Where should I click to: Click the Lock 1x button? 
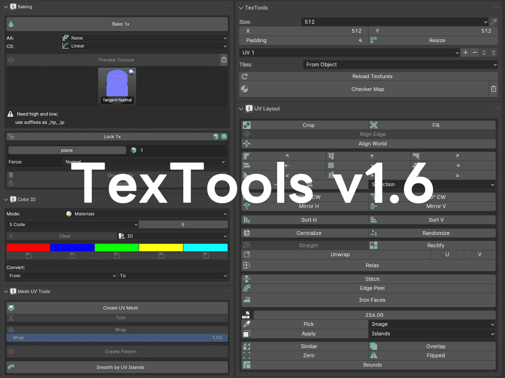point(108,136)
